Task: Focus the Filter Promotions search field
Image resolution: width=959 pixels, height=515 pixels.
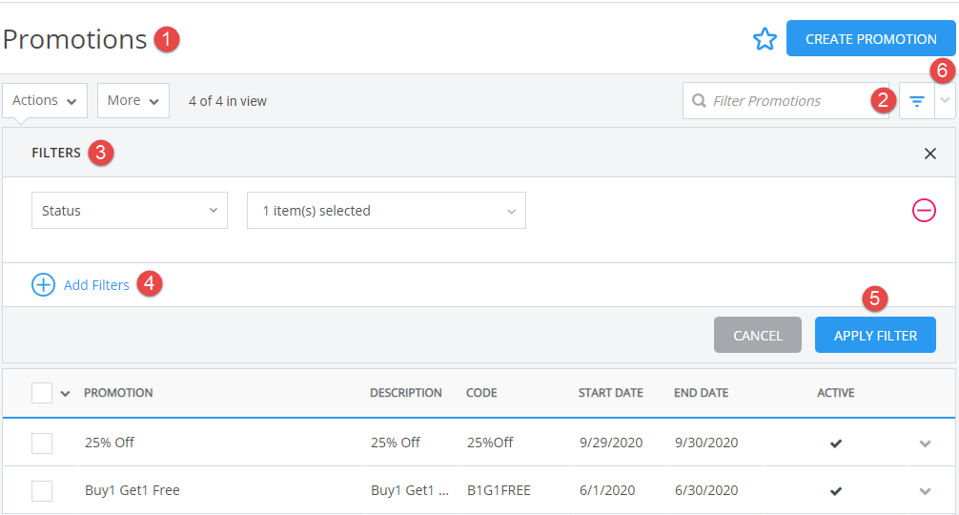Action: click(786, 101)
